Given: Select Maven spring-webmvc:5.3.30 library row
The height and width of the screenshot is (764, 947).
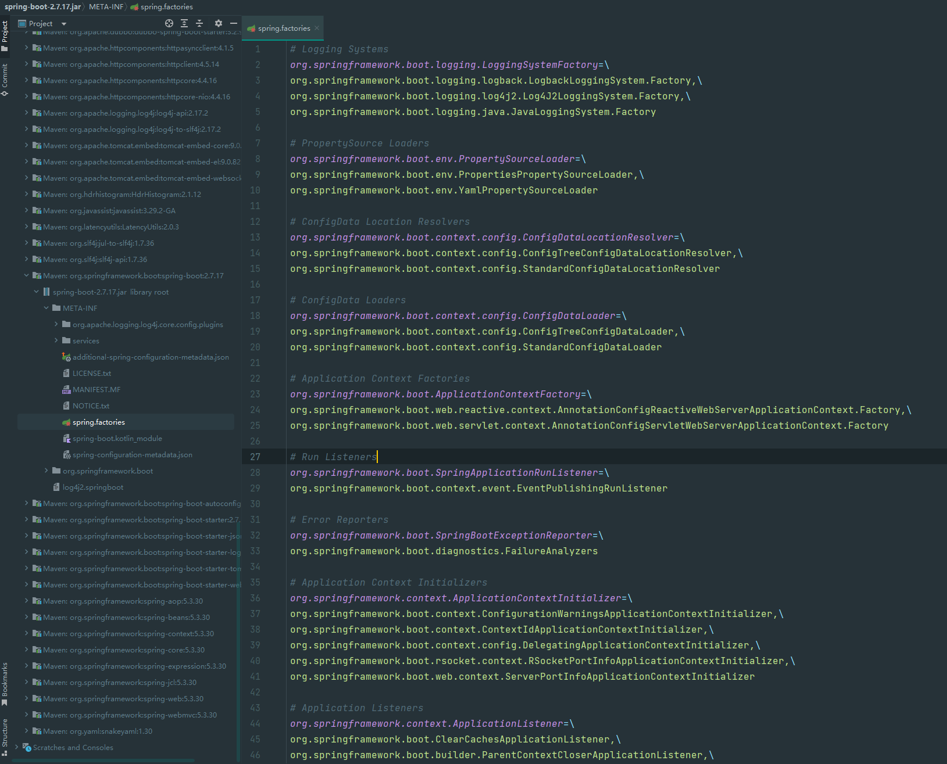Looking at the screenshot, I should pos(126,715).
